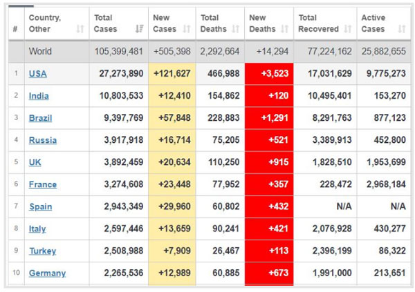
Task: Open the France country link
Action: (42, 184)
